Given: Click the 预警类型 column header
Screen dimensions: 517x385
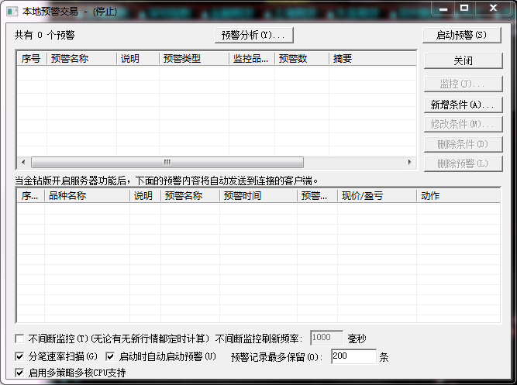Looking at the screenshot, I should click(x=194, y=59).
